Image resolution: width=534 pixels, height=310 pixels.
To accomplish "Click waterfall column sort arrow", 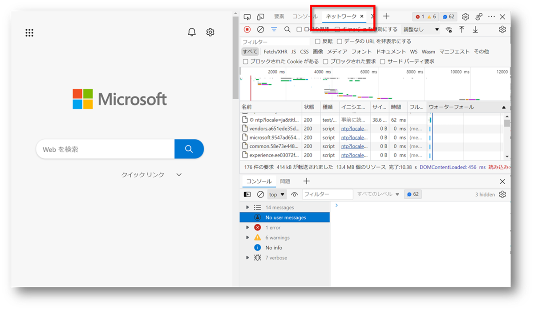I will coord(504,107).
